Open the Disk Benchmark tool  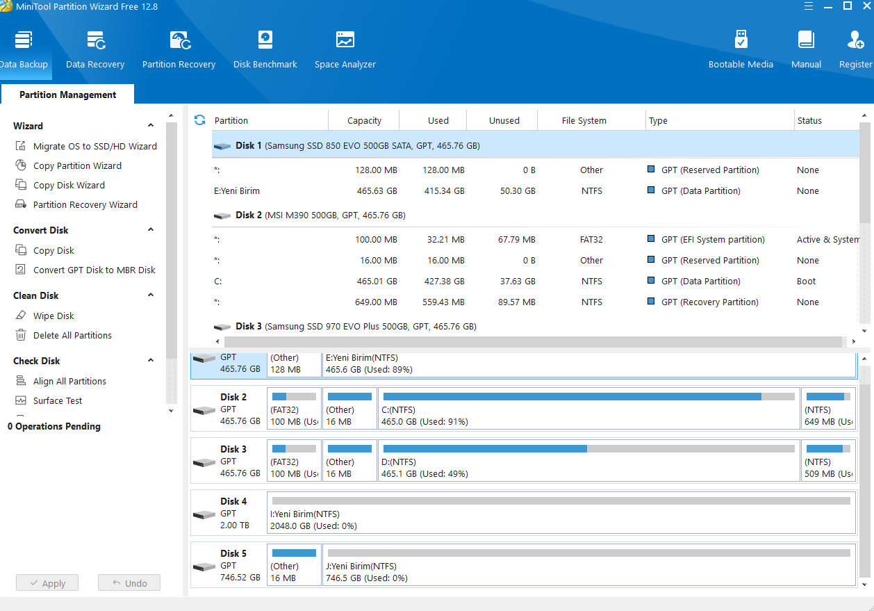265,49
